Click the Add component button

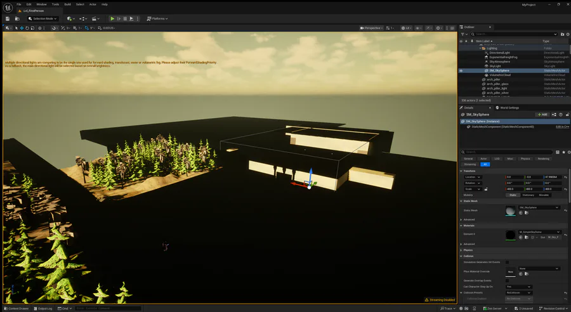tap(542, 114)
